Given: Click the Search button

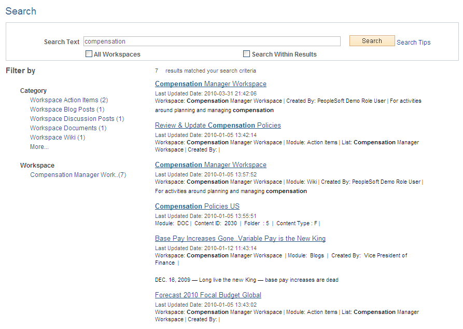Looking at the screenshot, I should pyautogui.click(x=372, y=40).
